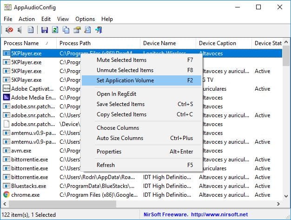Viewport: 291px width, 220px height.
Task: Click the Bluestacks.exe row icon
Action: (x=7, y=186)
